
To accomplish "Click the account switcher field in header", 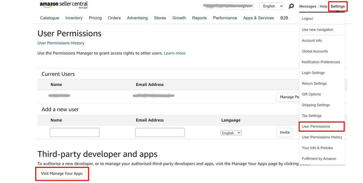I will pos(228,6).
